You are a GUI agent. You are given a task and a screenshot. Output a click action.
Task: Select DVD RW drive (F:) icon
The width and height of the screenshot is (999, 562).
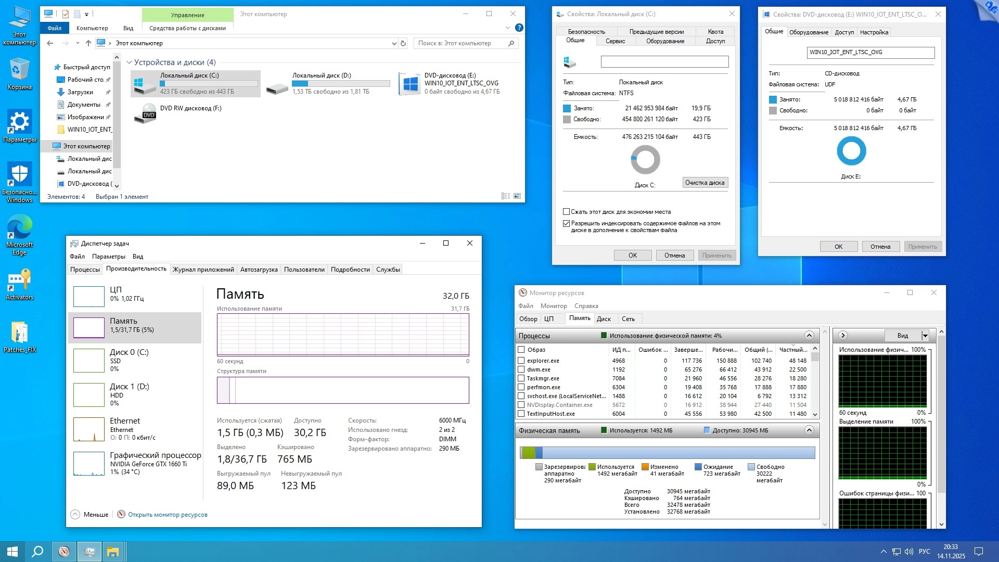[145, 113]
